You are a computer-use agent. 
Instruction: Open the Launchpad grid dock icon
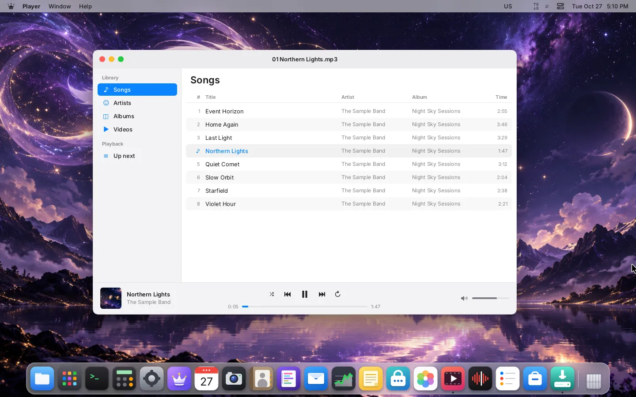coord(69,378)
